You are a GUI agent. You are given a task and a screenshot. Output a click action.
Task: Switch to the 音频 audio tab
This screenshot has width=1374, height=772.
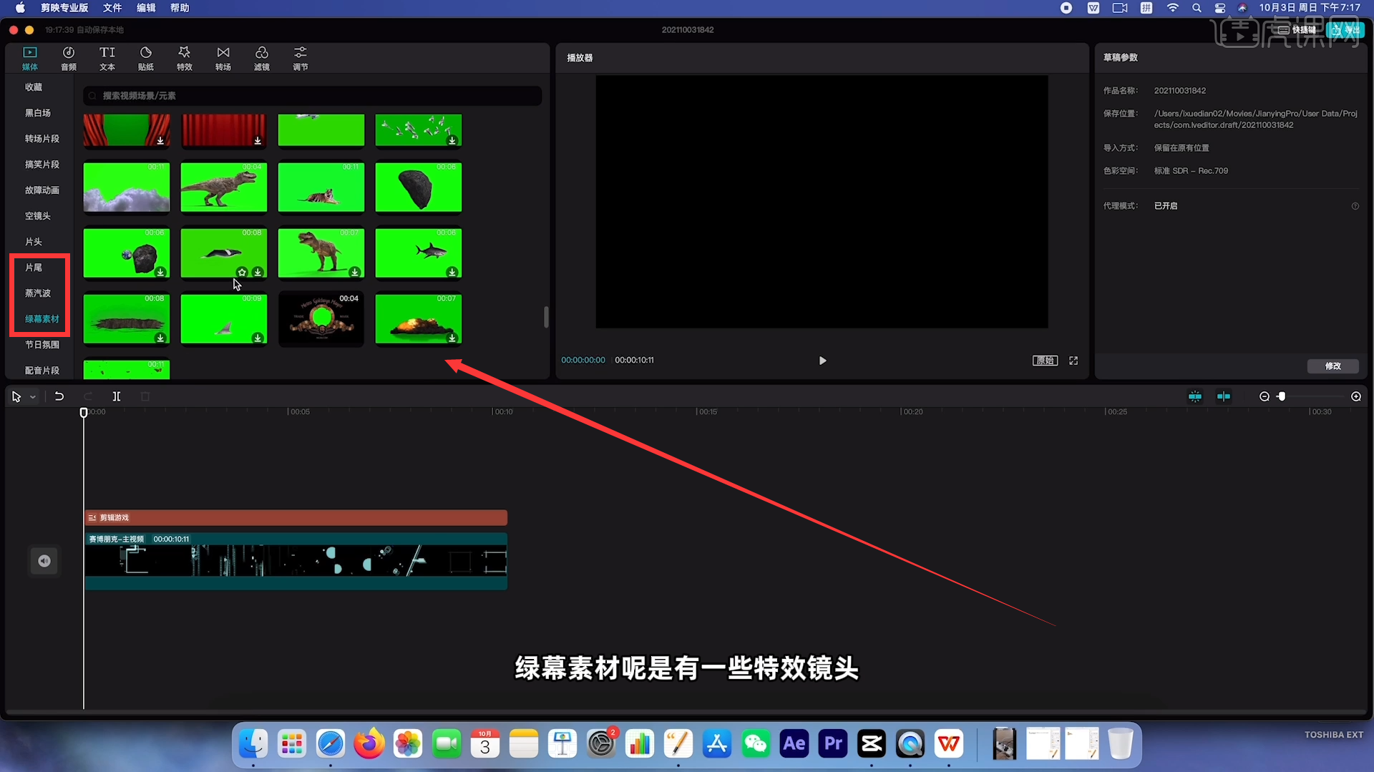pos(69,59)
